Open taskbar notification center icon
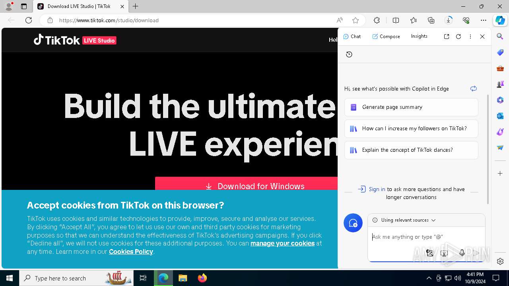This screenshot has height=286, width=509. coord(496,278)
